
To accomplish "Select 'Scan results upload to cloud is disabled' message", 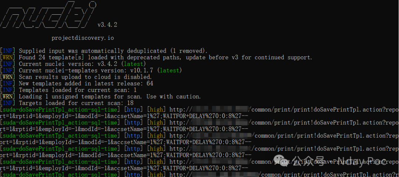I will 85,77.
